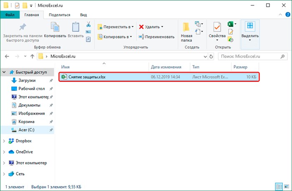Switch to the Вид ribbon tab
Image resolution: width=292 pixels, height=191 pixels.
83,15
